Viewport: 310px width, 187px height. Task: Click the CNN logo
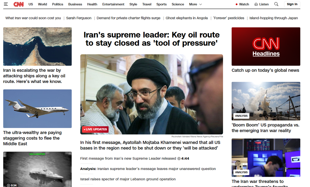click(19, 4)
